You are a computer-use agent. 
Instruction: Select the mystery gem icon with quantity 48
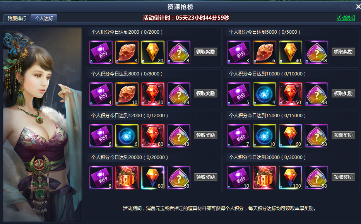pyautogui.click(x=179, y=136)
